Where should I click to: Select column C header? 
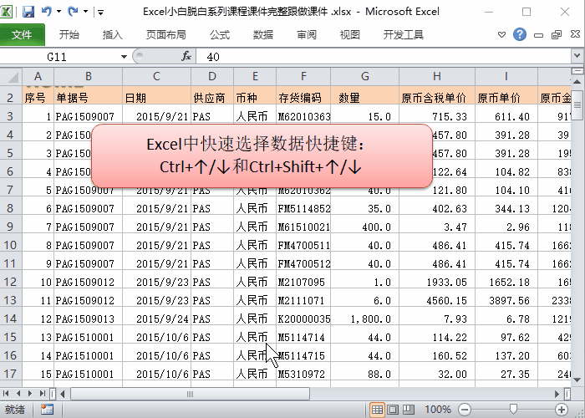point(156,77)
